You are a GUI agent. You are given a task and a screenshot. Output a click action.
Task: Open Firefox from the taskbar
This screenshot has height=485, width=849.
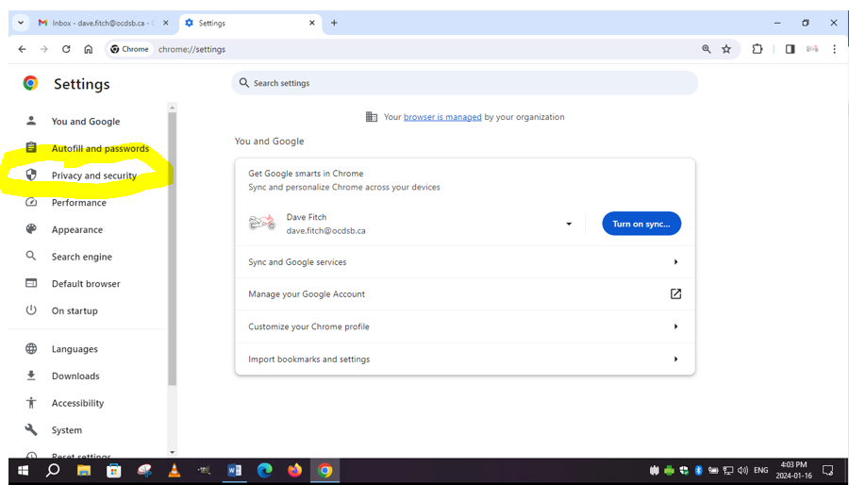[x=294, y=471]
